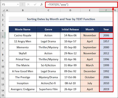
Task: Select column E header
Action: pyautogui.click(x=90, y=10)
